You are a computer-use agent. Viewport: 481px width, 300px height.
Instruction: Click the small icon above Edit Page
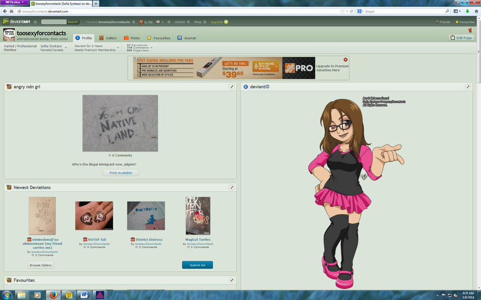(470, 30)
